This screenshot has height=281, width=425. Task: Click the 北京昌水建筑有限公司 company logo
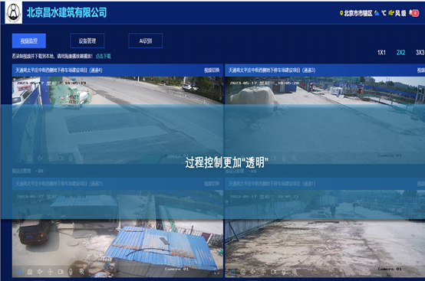click(14, 12)
